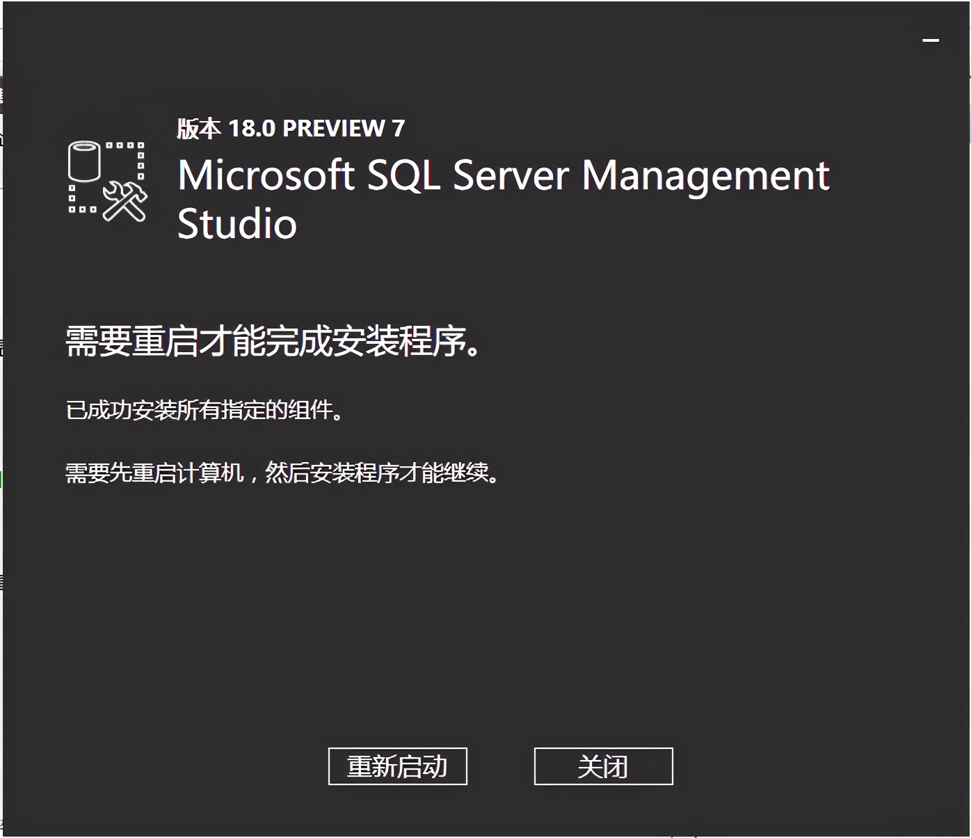
Task: Click the message 已成功安装所有指定的组件
Action: pos(204,410)
